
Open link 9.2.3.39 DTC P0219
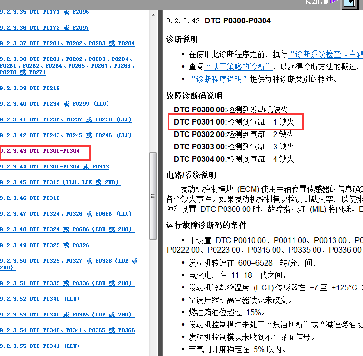coord(30,88)
